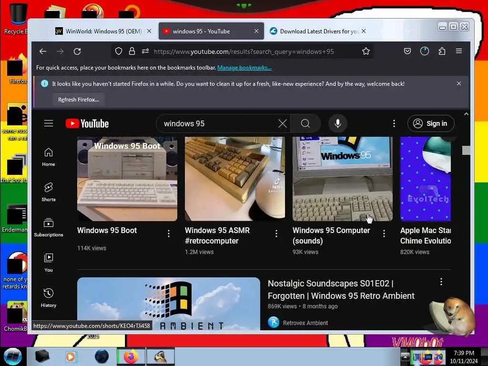Click the site security padlock icon
Screen dimensions: 488x366
[x=132, y=51]
